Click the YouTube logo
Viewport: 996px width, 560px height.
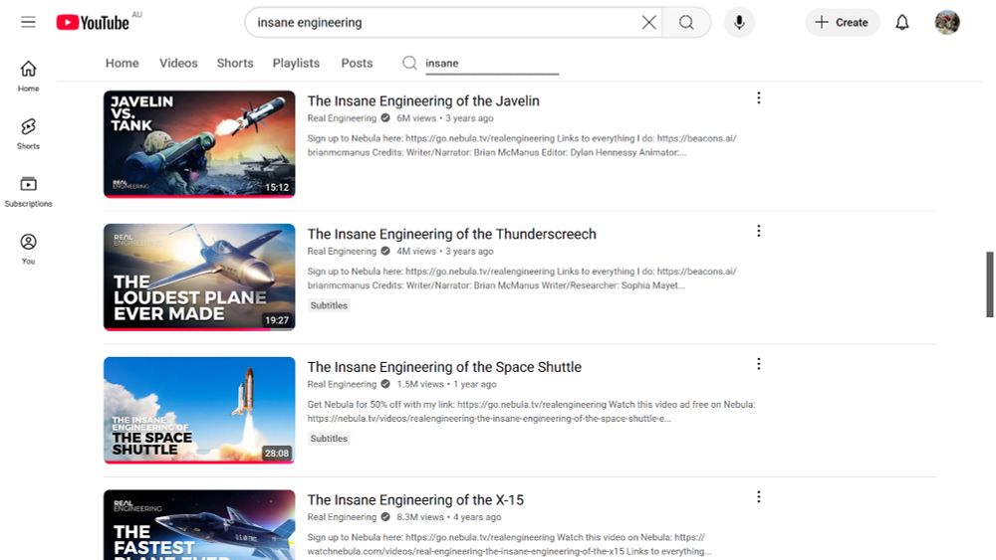[x=93, y=23]
